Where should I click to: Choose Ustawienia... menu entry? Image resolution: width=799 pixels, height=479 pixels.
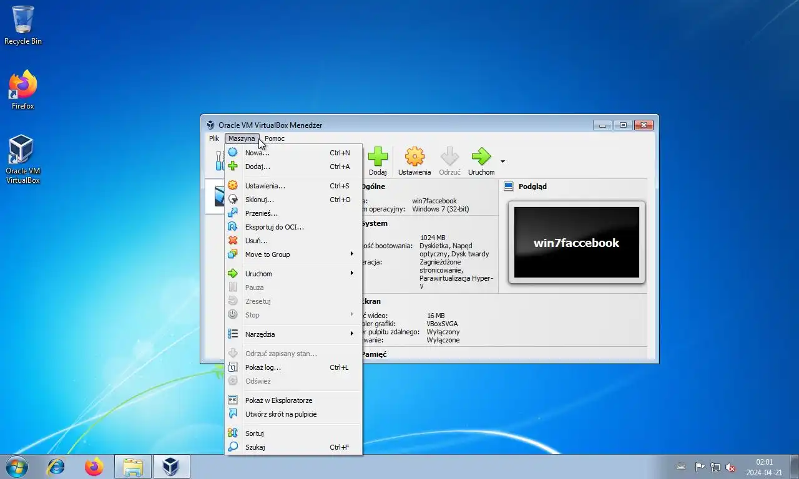coord(293,186)
